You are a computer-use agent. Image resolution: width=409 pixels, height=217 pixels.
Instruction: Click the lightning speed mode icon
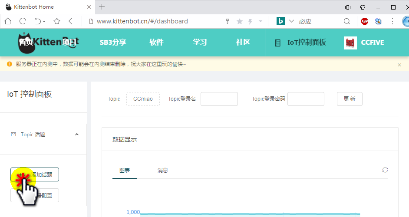(250, 21)
